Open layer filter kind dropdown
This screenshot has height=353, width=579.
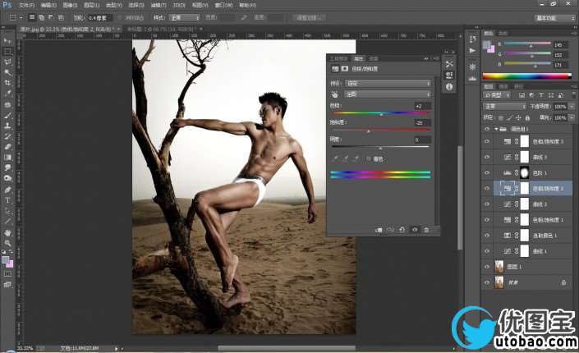click(x=497, y=95)
